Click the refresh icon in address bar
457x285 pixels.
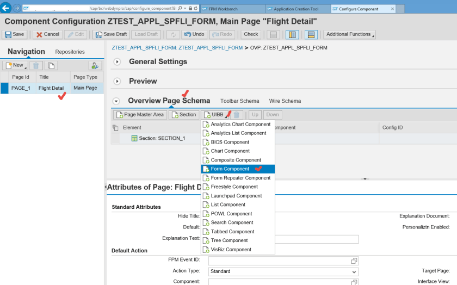click(195, 9)
